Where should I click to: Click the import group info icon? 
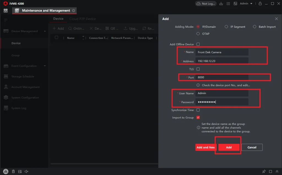(198, 128)
